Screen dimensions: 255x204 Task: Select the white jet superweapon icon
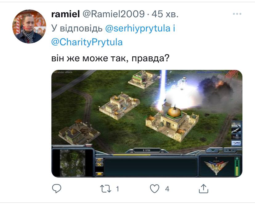236,143
